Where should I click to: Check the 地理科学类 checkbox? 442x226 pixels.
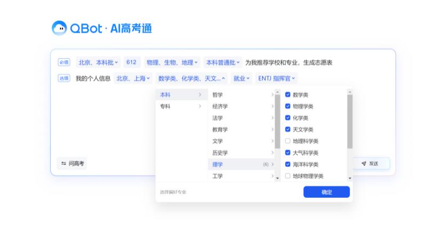coord(288,141)
